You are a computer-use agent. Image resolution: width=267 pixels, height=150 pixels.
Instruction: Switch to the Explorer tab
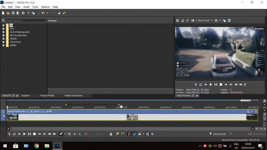(x=25, y=95)
